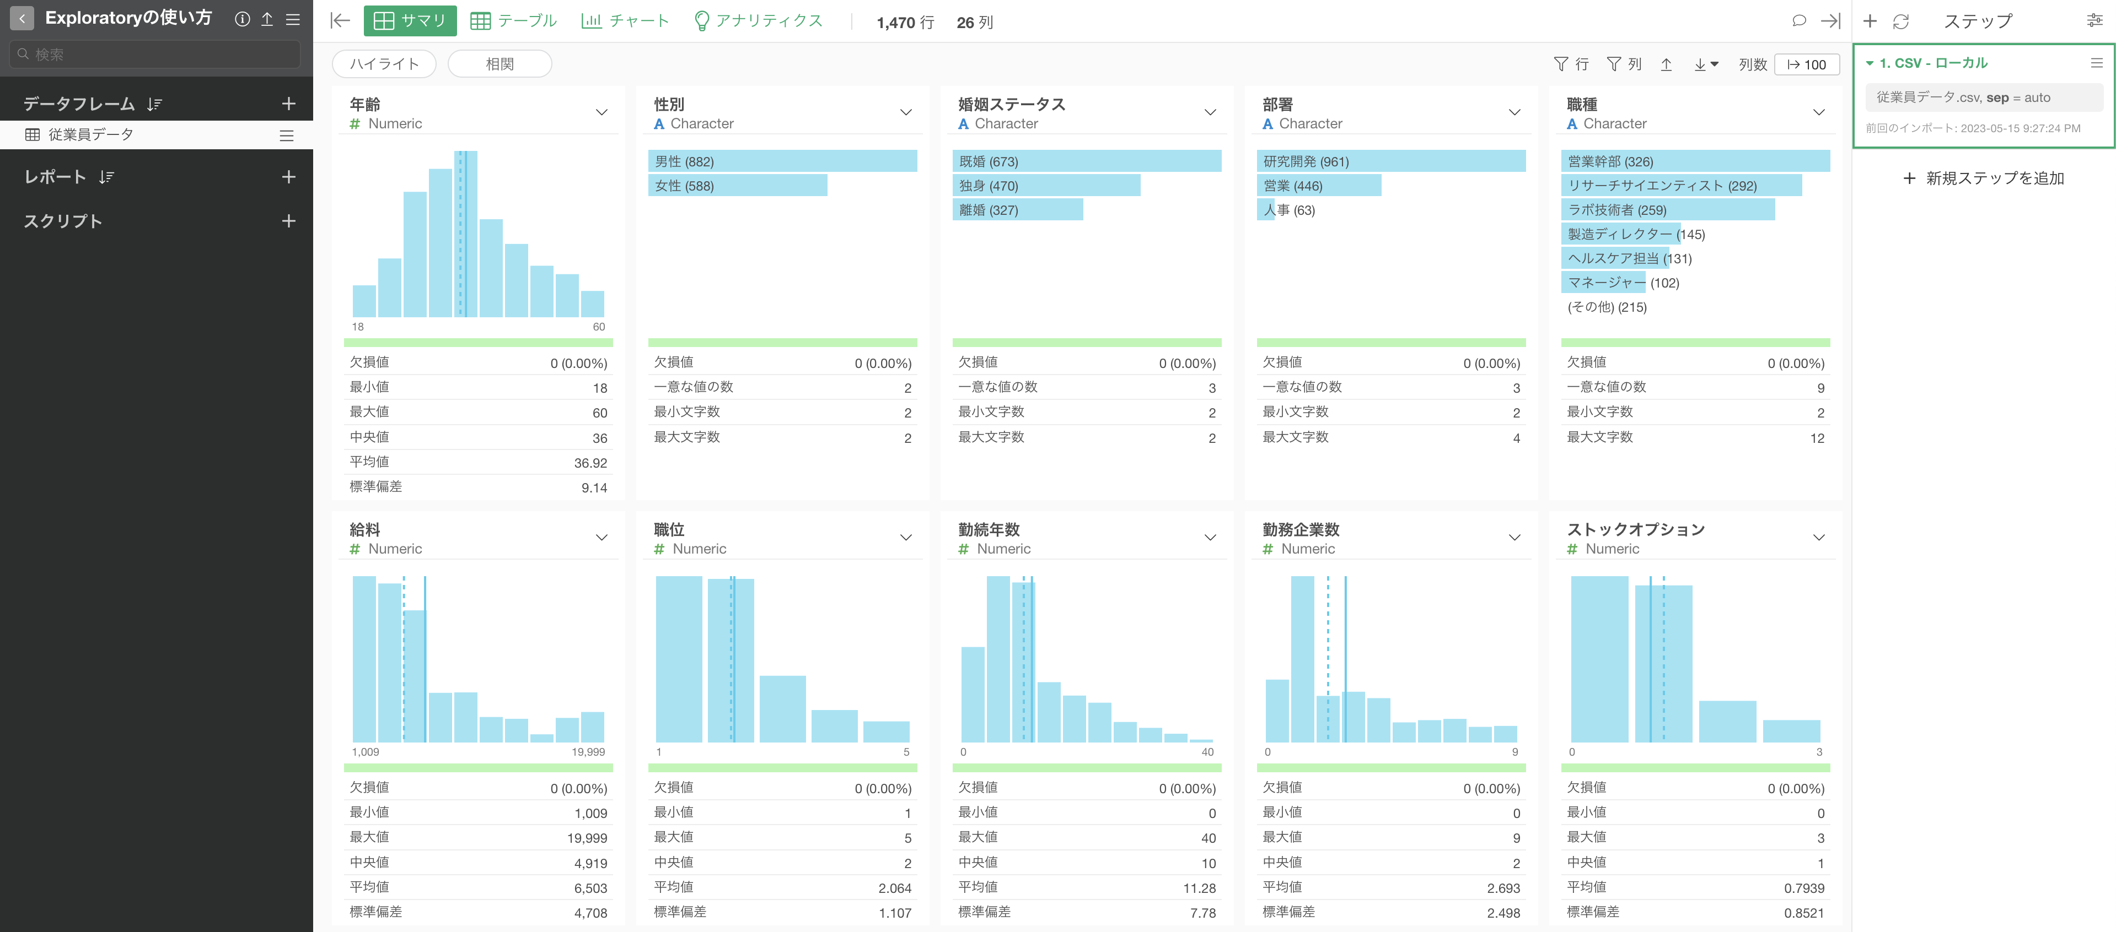This screenshot has width=2116, height=932.
Task: Add a new script
Action: 288,221
